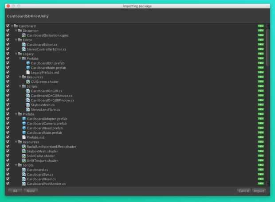
Task: Click the LegacyPrefabs.md document icon
Action: click(x=28, y=72)
